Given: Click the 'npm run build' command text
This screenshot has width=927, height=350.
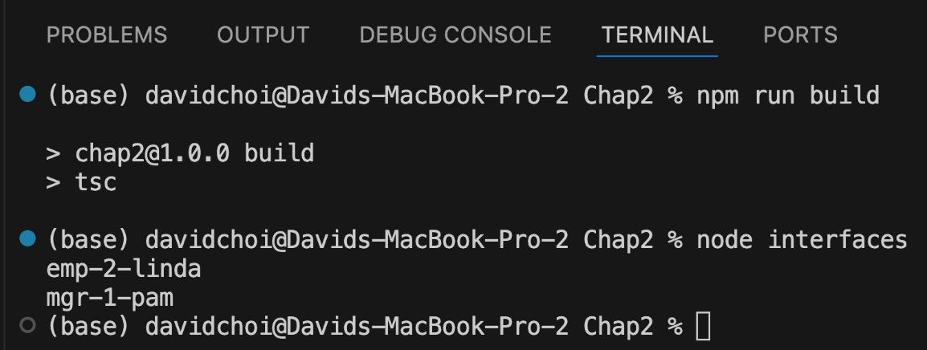Looking at the screenshot, I should click(x=788, y=96).
